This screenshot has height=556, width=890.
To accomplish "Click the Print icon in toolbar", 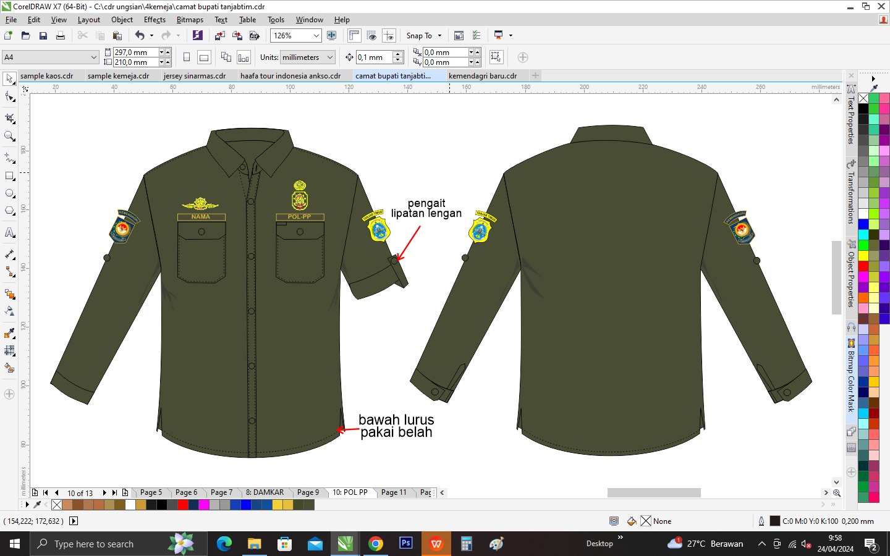I will coord(61,36).
